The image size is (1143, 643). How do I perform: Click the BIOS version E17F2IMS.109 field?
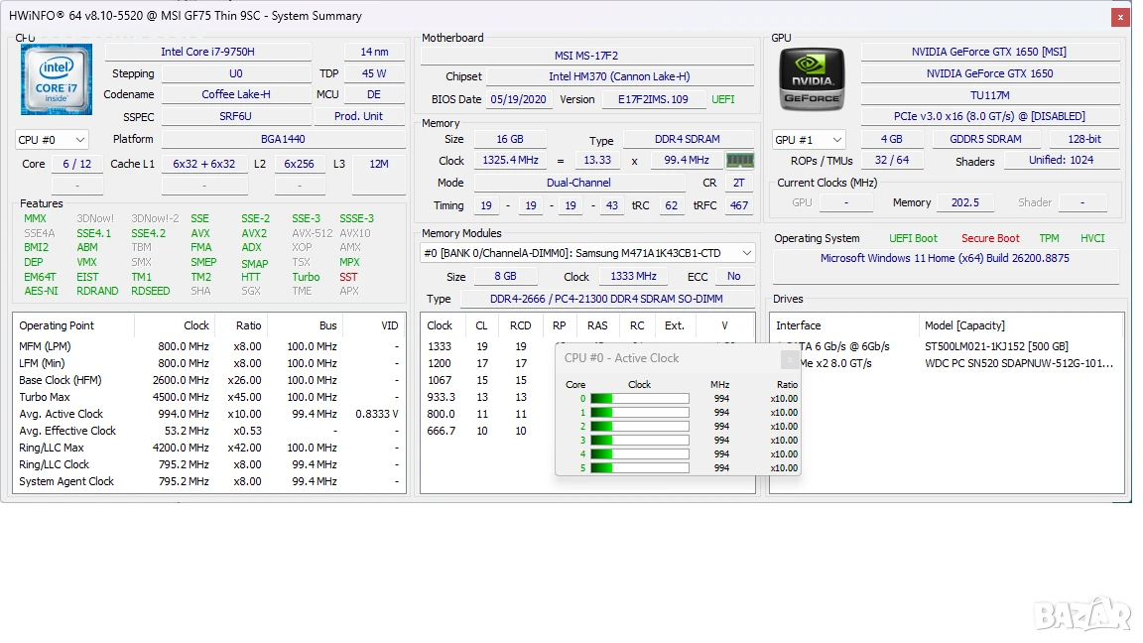[x=653, y=99]
